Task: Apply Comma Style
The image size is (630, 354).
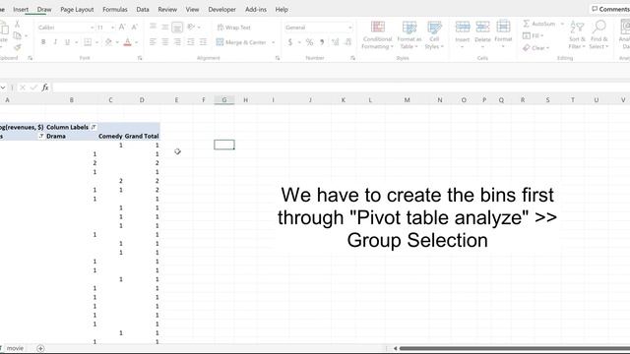Action: 322,42
